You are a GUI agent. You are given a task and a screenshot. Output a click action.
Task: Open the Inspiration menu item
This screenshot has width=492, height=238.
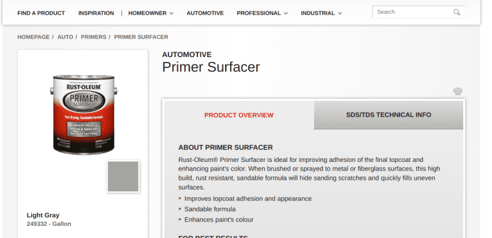click(x=96, y=13)
